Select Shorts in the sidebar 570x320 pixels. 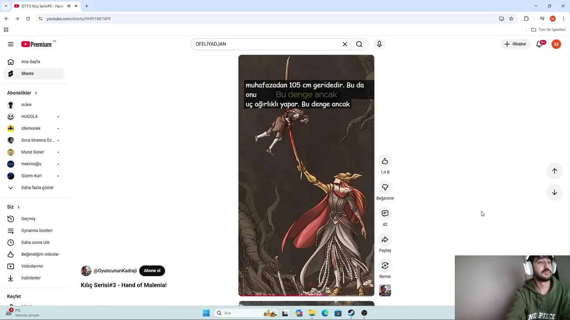pos(34,73)
